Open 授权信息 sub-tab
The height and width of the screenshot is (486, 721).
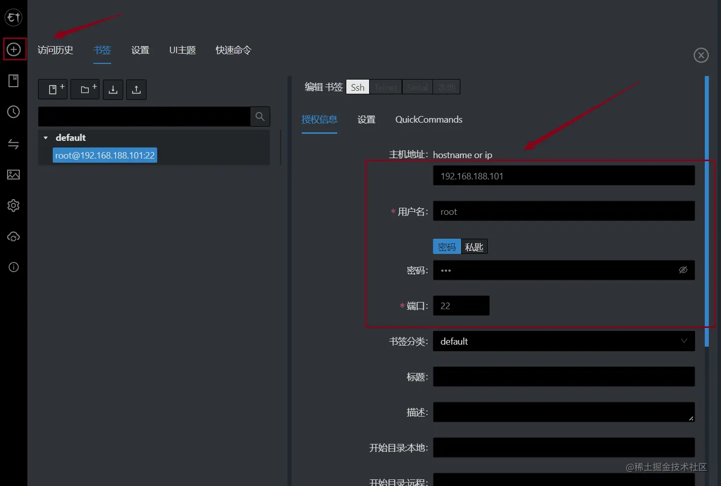(x=319, y=120)
